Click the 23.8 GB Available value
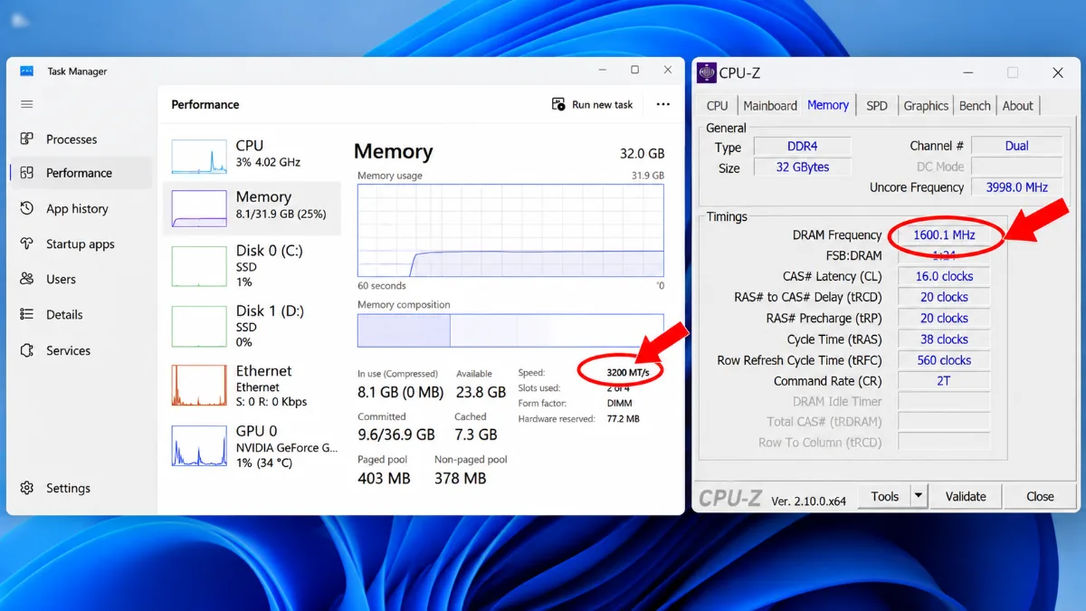This screenshot has height=611, width=1086. (x=481, y=393)
